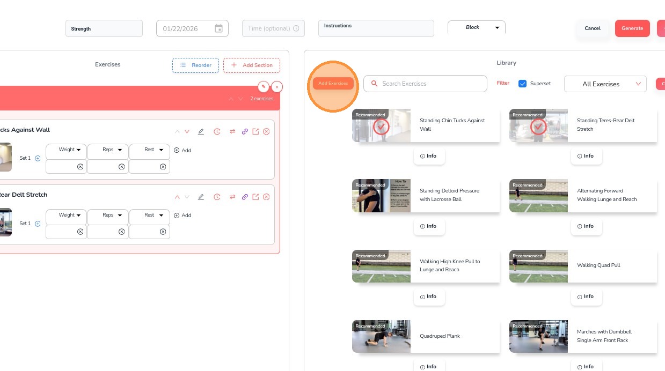Image resolution: width=665 pixels, height=371 pixels.
Task: Edit the Chin Tucks Against Wall exercise
Action: pyautogui.click(x=201, y=131)
